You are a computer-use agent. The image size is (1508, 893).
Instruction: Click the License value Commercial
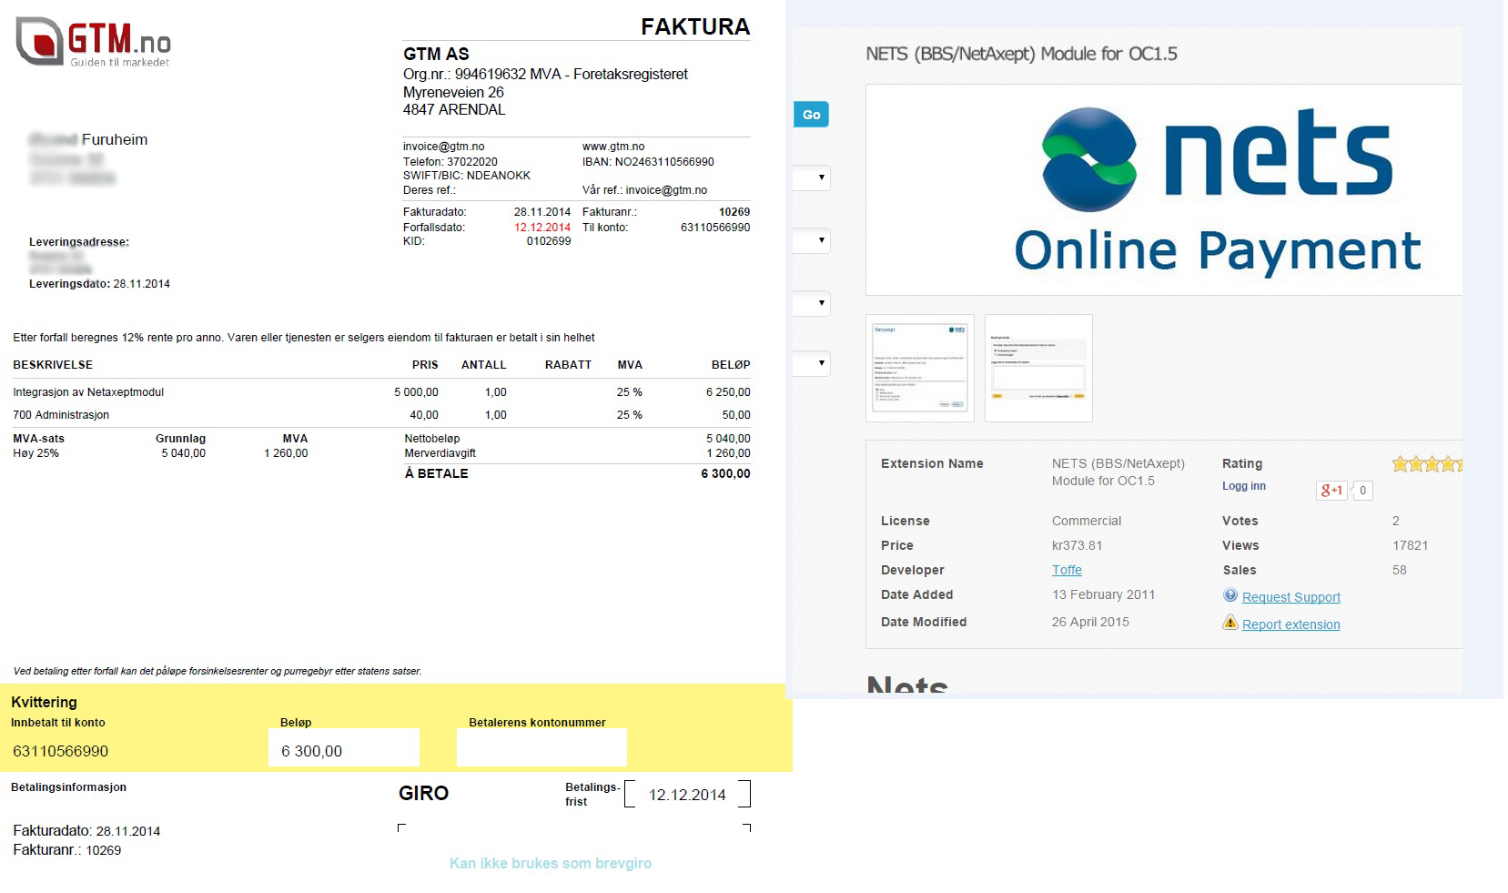click(x=1087, y=521)
